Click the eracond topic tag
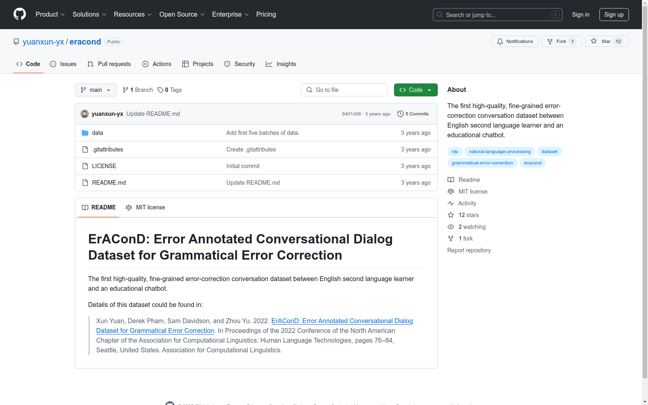 [533, 163]
